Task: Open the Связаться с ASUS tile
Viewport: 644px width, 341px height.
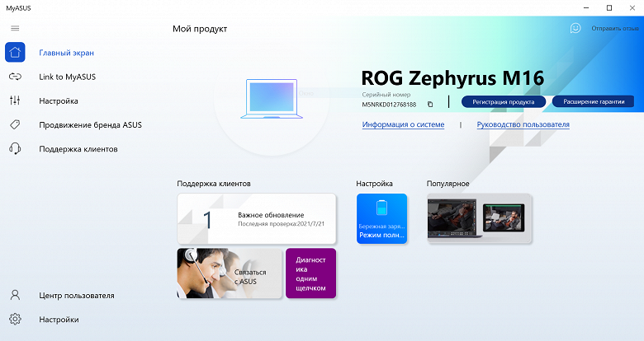Action: [x=230, y=273]
